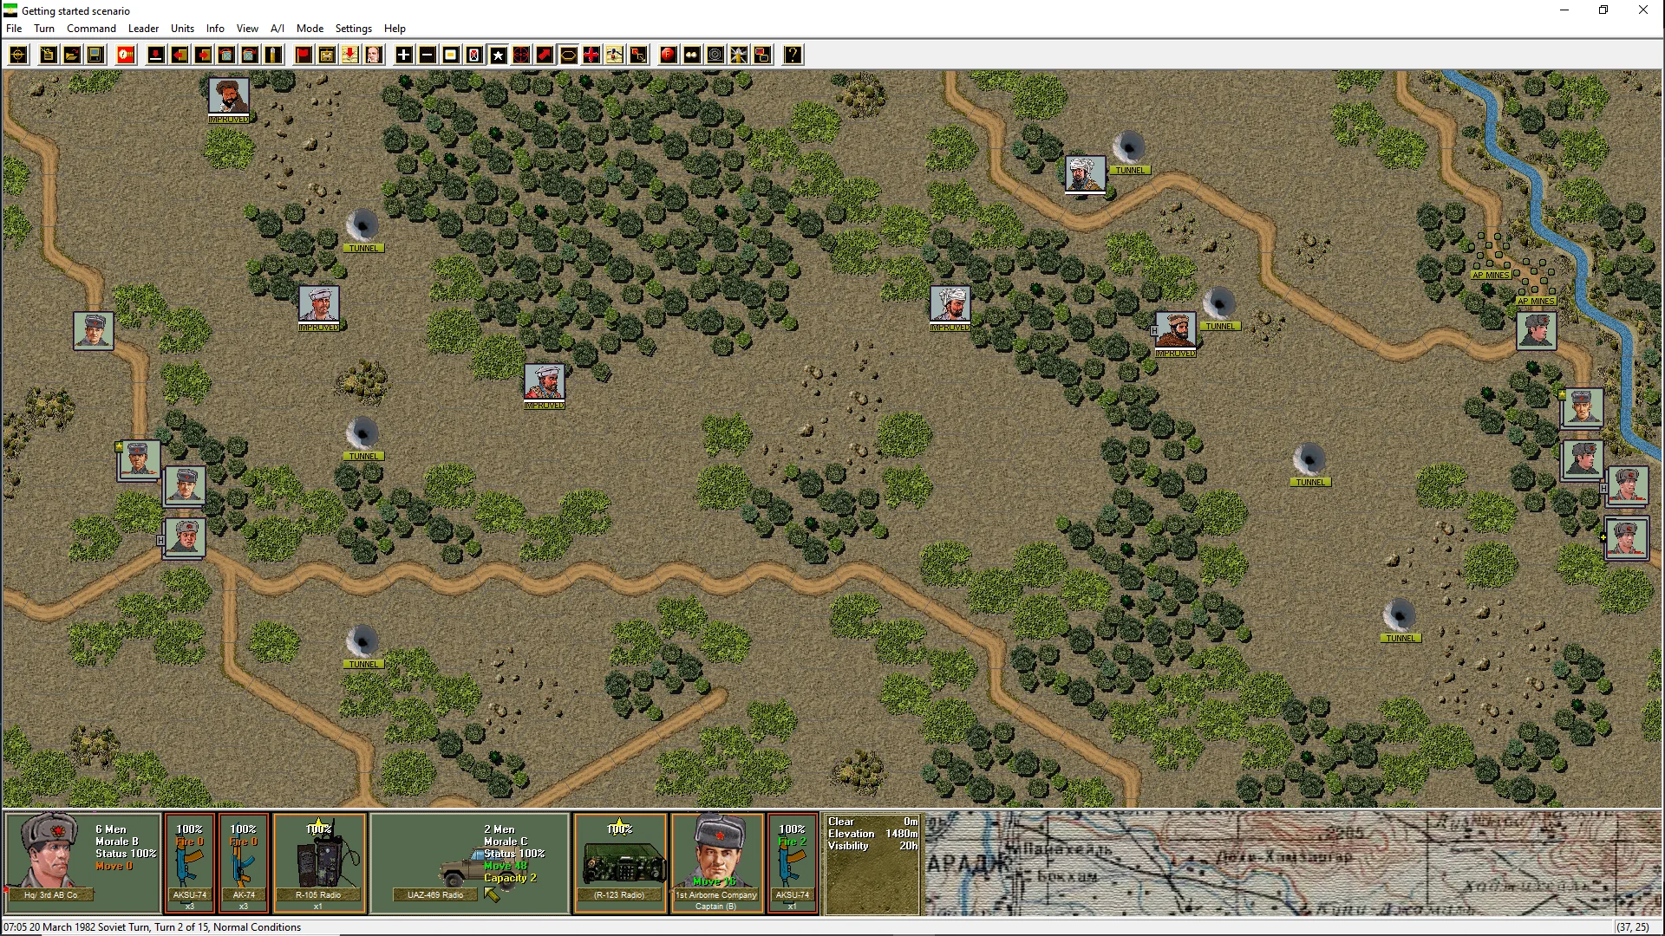The height and width of the screenshot is (936, 1665).
Task: Click the zoom in plus toolbar icon
Action: point(404,55)
